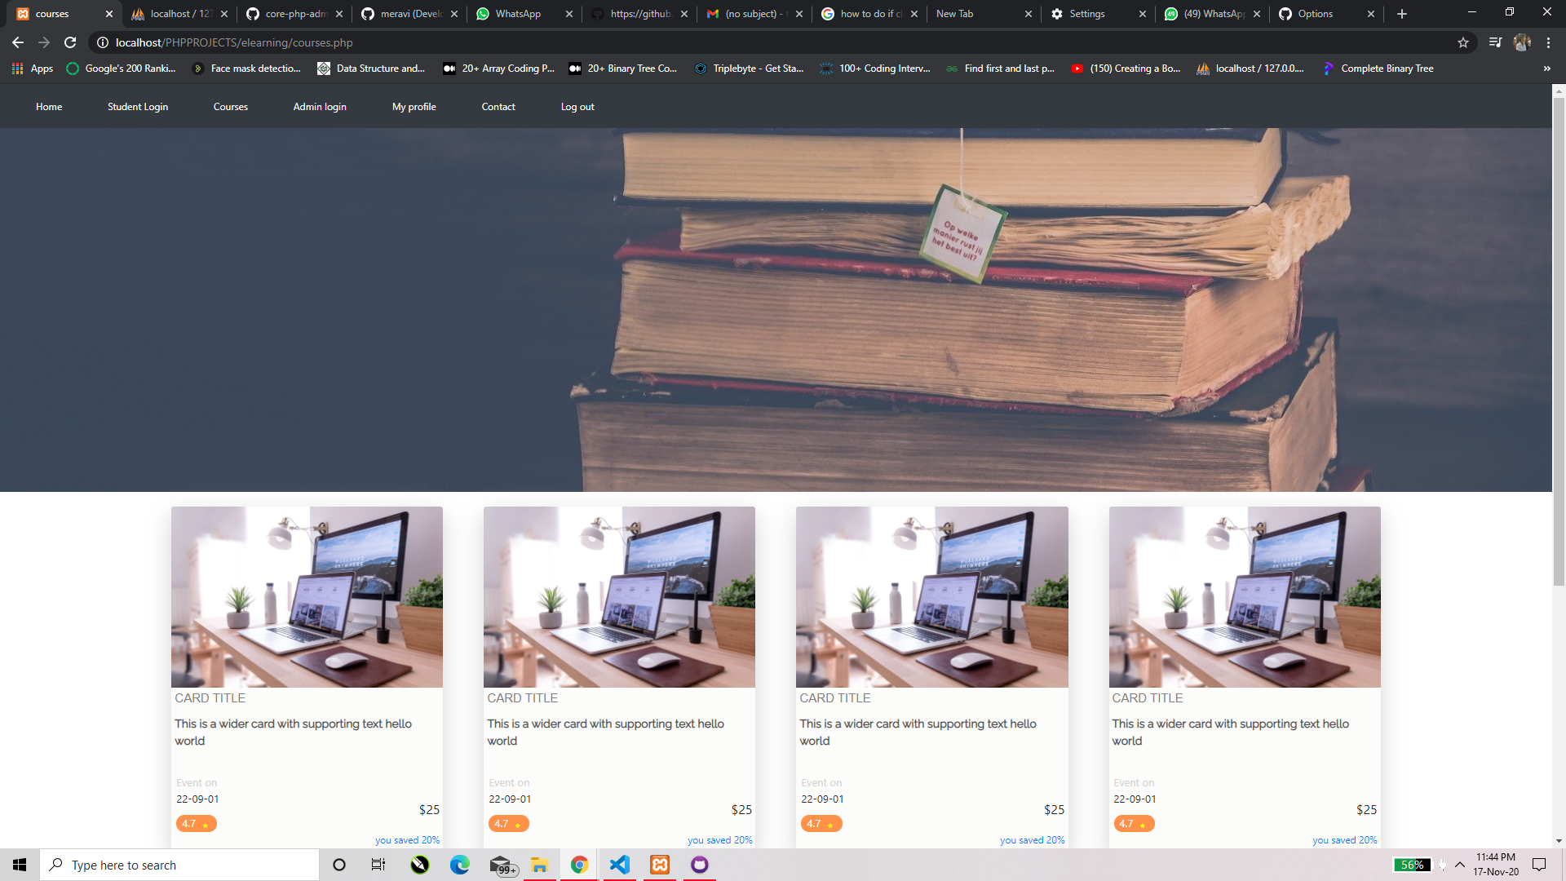The height and width of the screenshot is (881, 1566).
Task: Reload the current page
Action: pos(70,42)
